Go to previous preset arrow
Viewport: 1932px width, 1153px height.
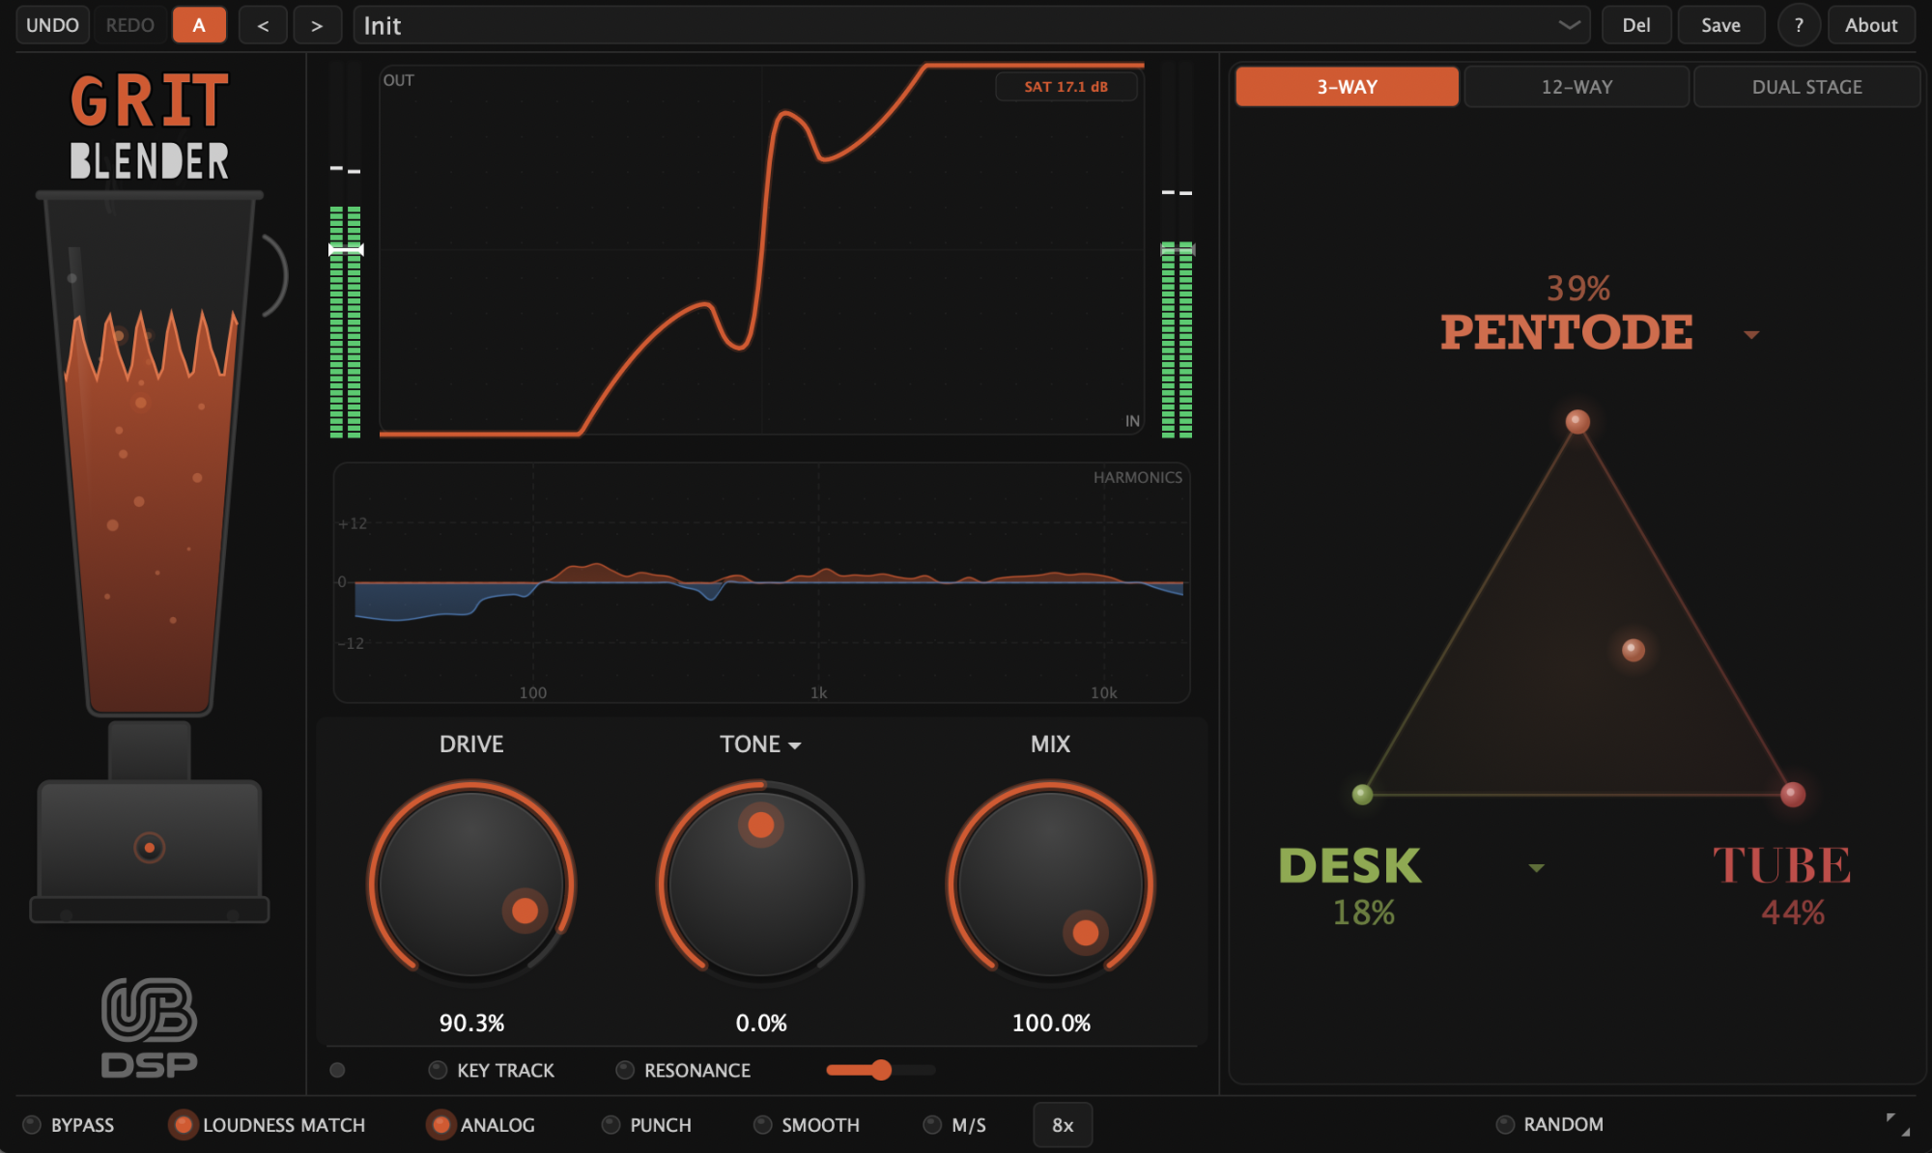pos(263,25)
